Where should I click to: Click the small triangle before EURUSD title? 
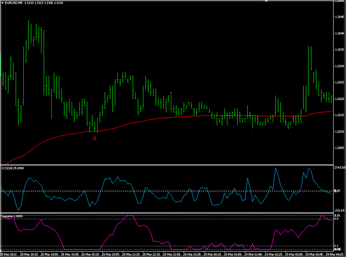coord(2,3)
